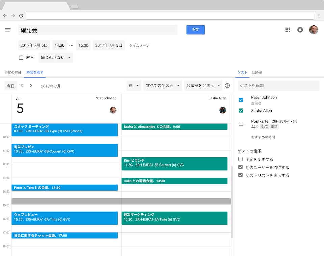324x256 pixels.
Task: Go to previous period with left chevron
Action: tap(22, 85)
